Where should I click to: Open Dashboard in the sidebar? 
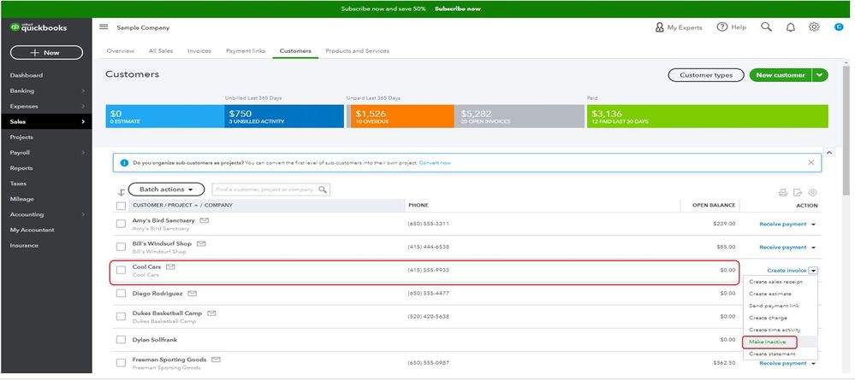27,75
